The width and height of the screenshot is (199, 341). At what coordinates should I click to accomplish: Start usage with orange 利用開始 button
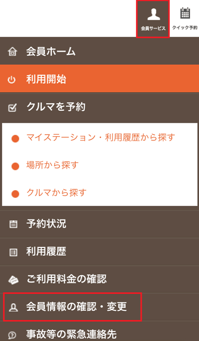99,79
